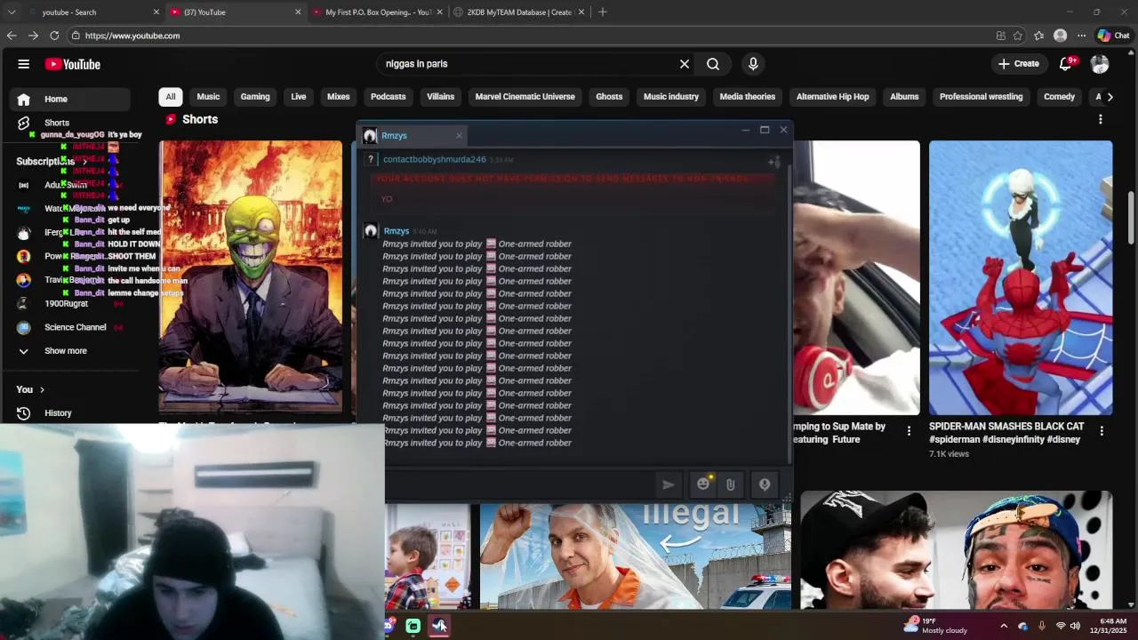Image resolution: width=1138 pixels, height=640 pixels.
Task: Click the browser back arrow
Action: [x=12, y=36]
